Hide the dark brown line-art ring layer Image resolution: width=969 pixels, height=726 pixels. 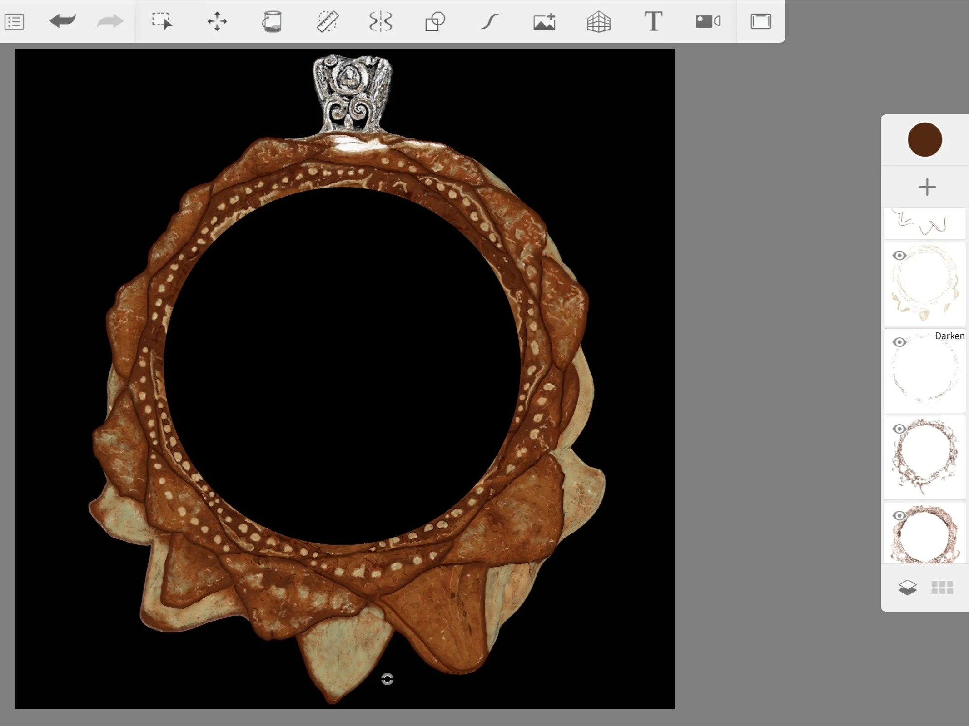tap(899, 429)
